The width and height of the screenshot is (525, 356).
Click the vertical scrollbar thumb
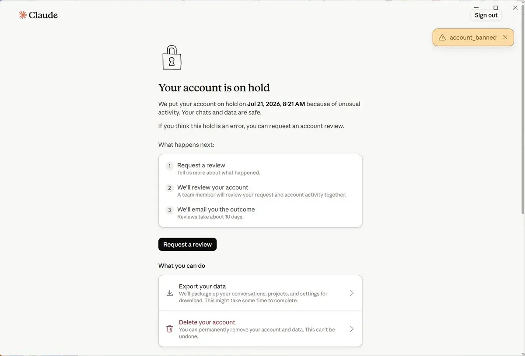pyautogui.click(x=522, y=109)
